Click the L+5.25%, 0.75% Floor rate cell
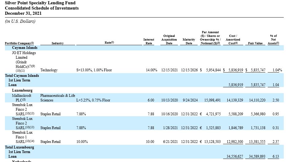 pyautogui.click(x=93, y=100)
